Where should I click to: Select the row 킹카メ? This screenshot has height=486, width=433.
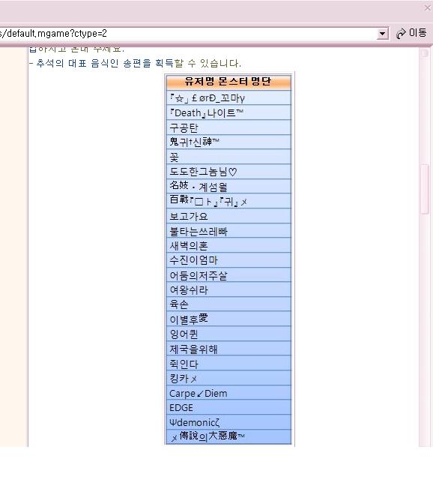click(x=228, y=378)
